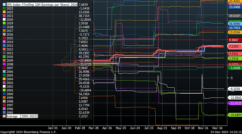Screen dimensions: 242x134
Task: Click the 1995 blue legend swatch
Action: tap(4, 112)
